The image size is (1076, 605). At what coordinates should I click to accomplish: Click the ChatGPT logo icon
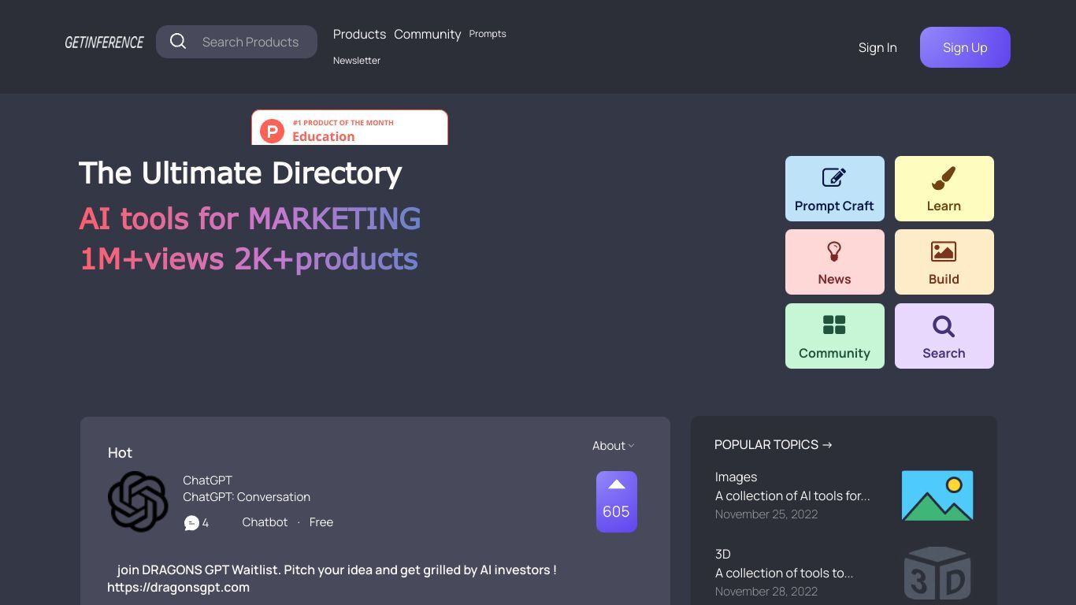(x=138, y=502)
